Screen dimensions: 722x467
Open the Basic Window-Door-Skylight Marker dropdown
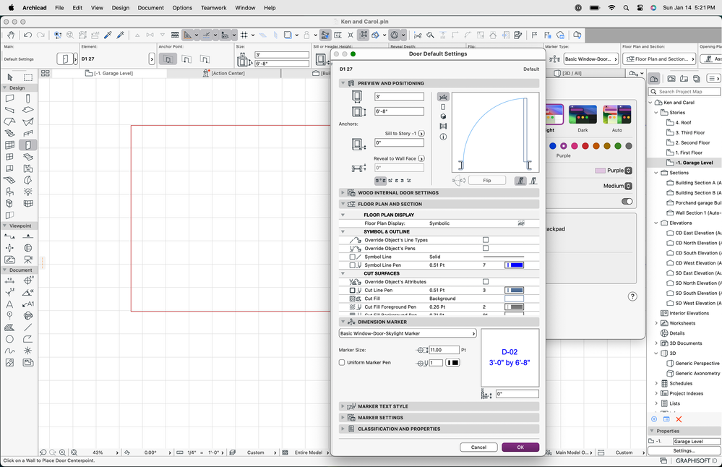[408, 333]
